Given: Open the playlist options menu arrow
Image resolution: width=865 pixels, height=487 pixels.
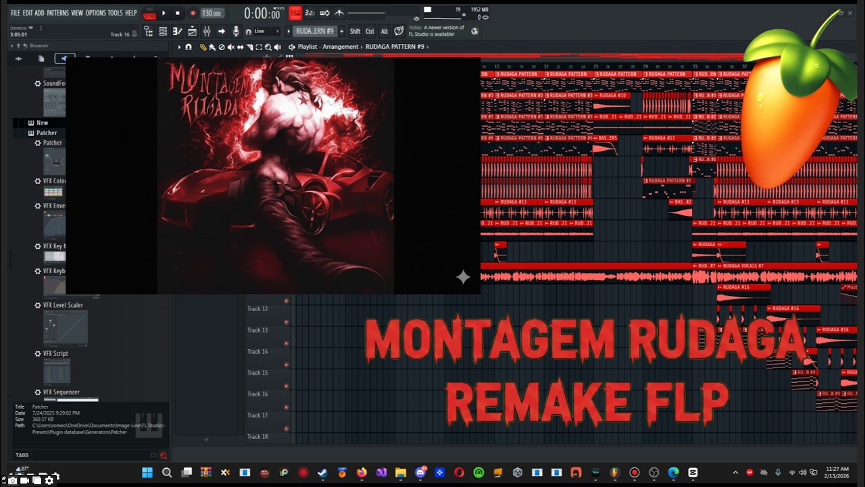Looking at the screenshot, I should pyautogui.click(x=179, y=47).
